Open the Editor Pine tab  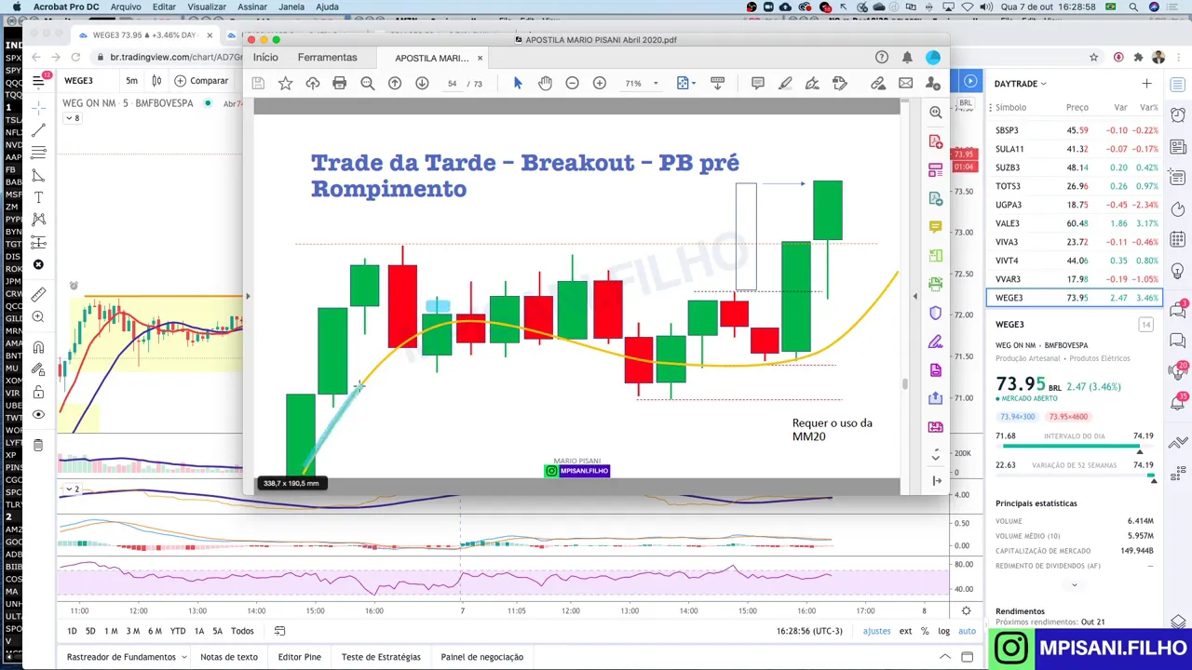(x=300, y=657)
